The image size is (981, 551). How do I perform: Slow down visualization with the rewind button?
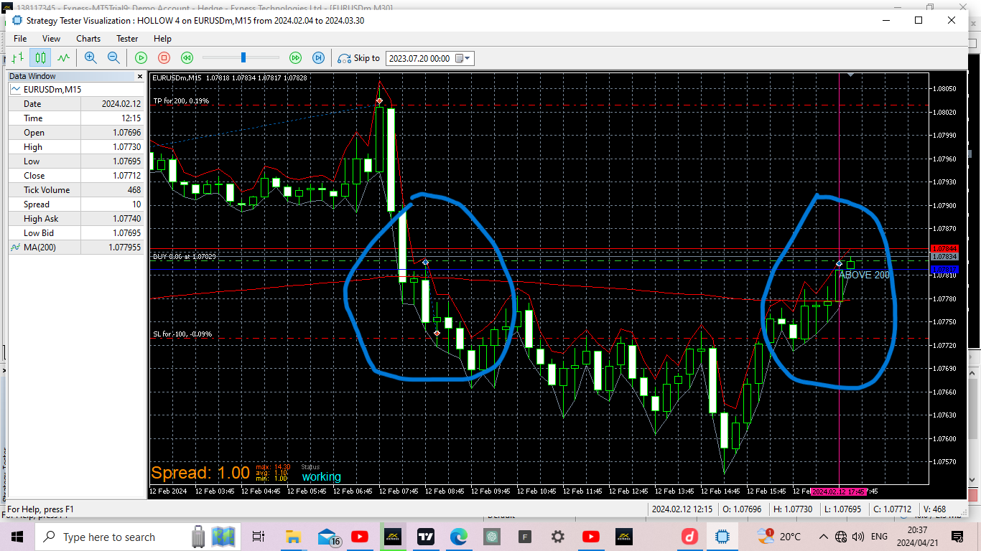[187, 58]
